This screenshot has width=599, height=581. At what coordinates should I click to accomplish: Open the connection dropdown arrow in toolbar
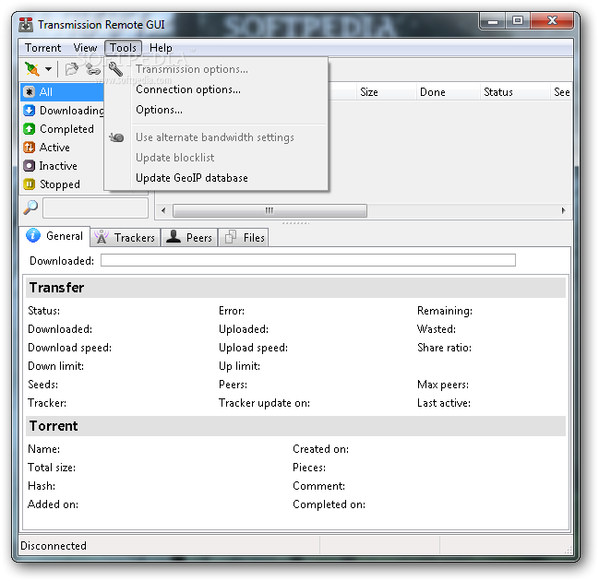pos(48,69)
